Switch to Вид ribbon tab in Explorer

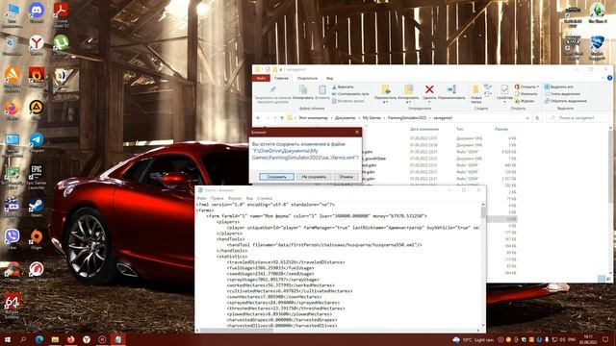tap(329, 78)
